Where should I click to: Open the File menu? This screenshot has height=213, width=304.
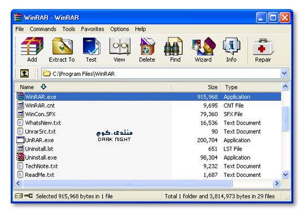pos(19,29)
